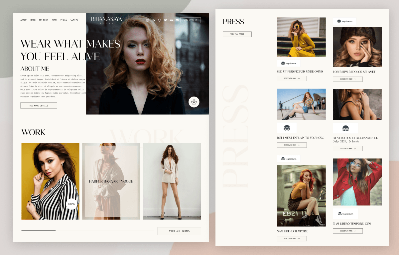Open the Book navigation link
Viewport: 399px width, 255px height.
click(x=33, y=20)
